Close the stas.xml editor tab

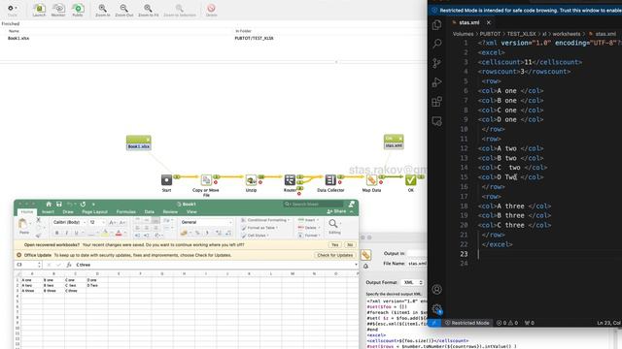(489, 22)
